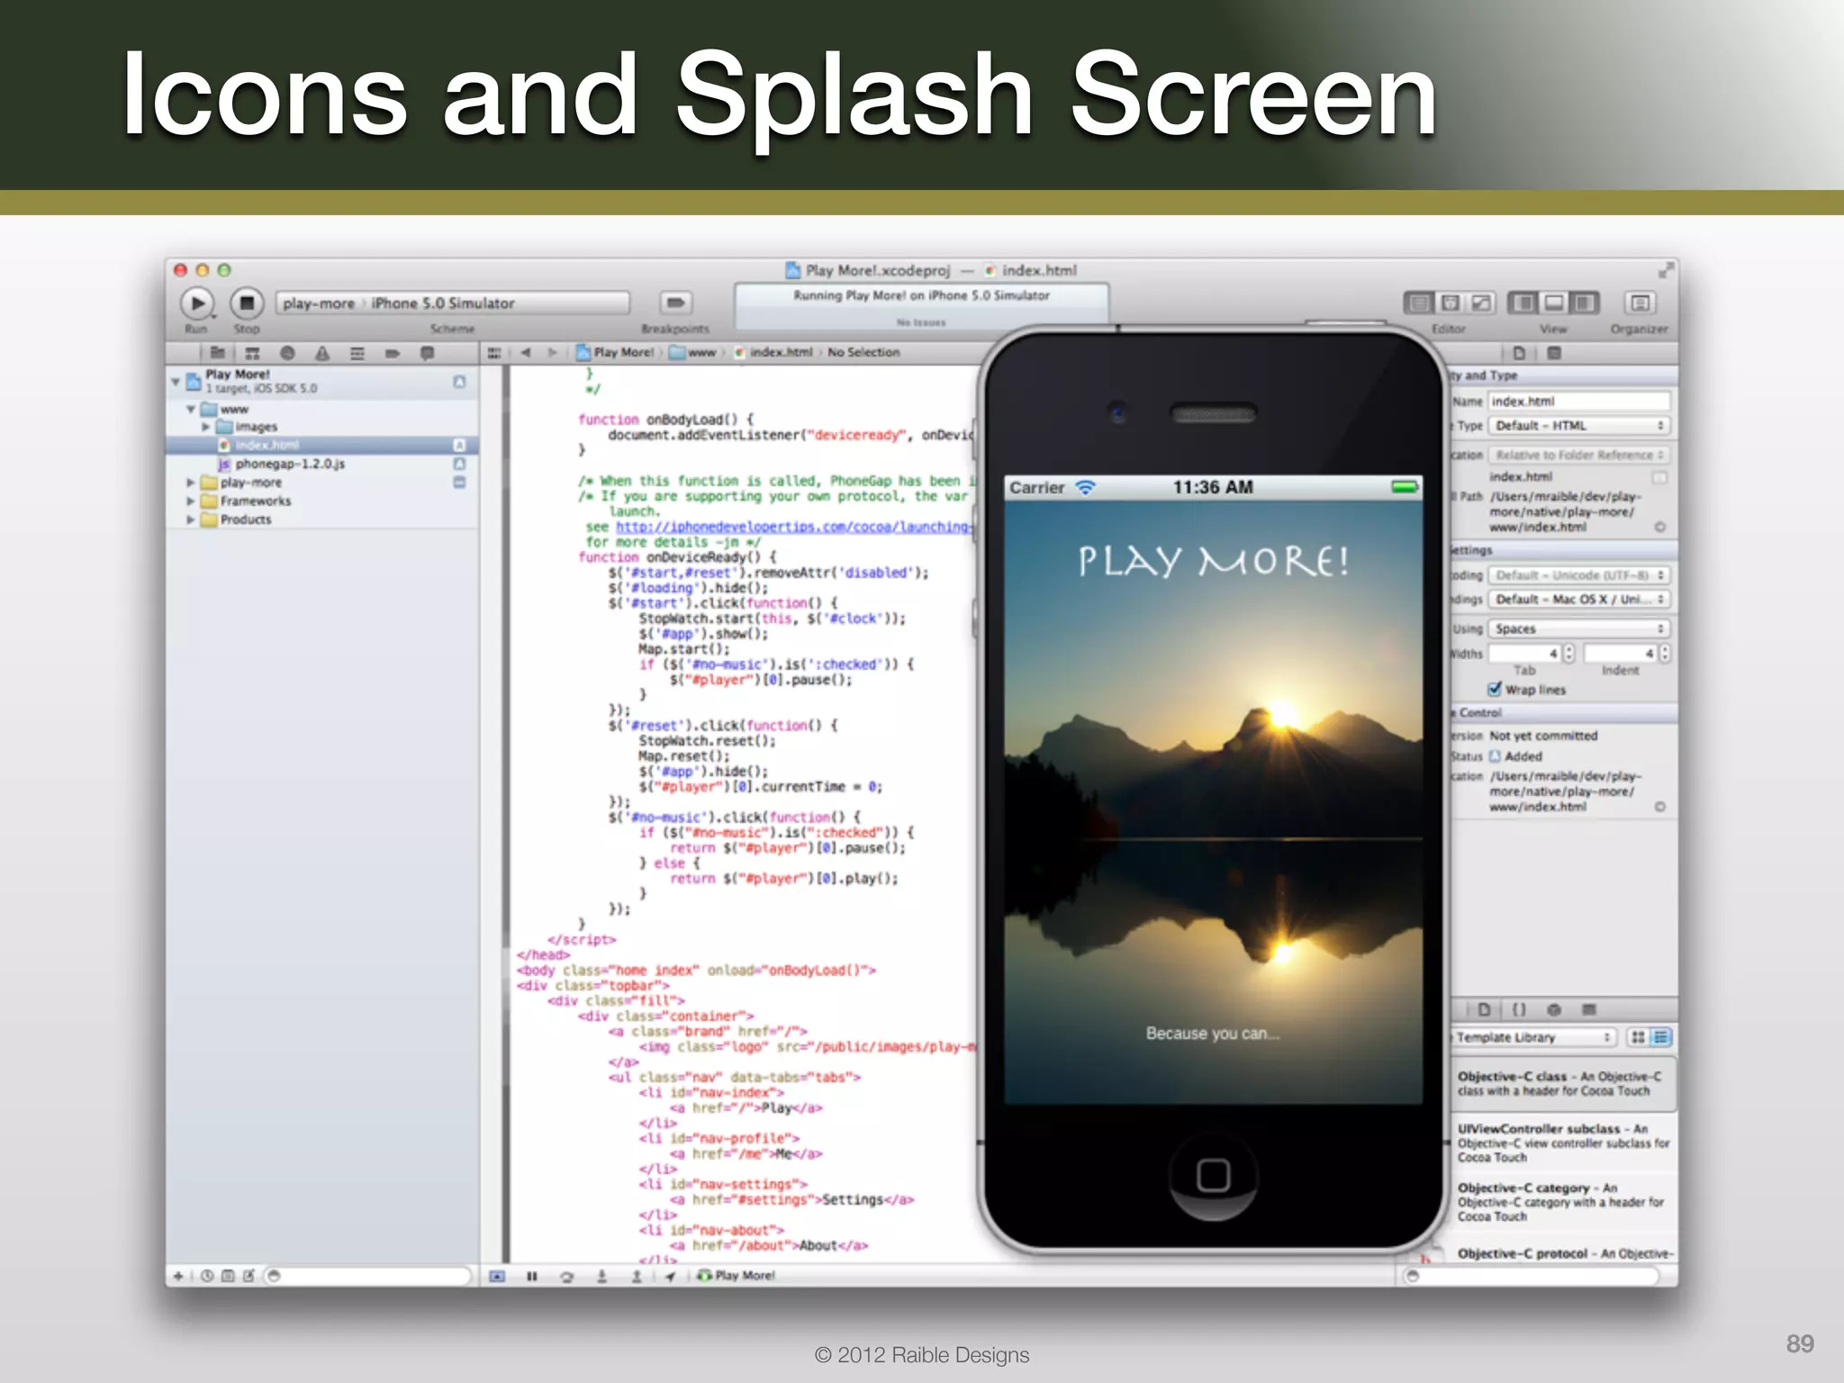
Task: Switch library to icon view
Action: pyautogui.click(x=1638, y=1038)
